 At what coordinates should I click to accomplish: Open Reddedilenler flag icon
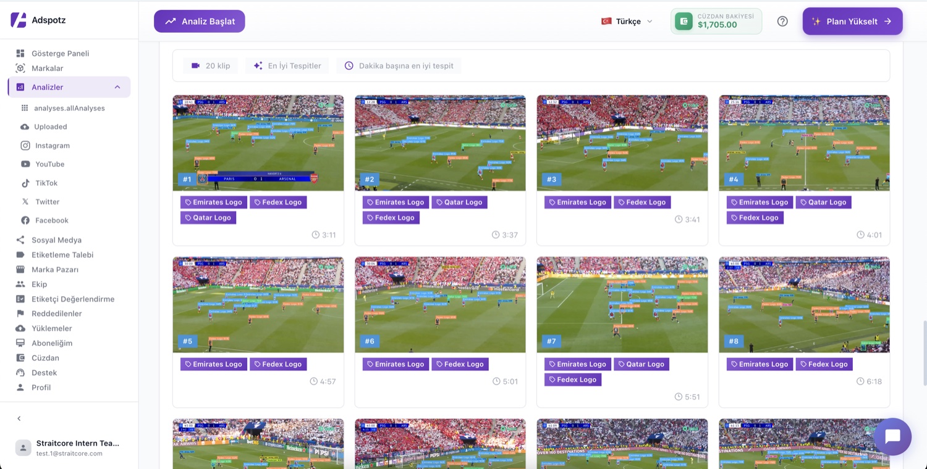coord(20,313)
